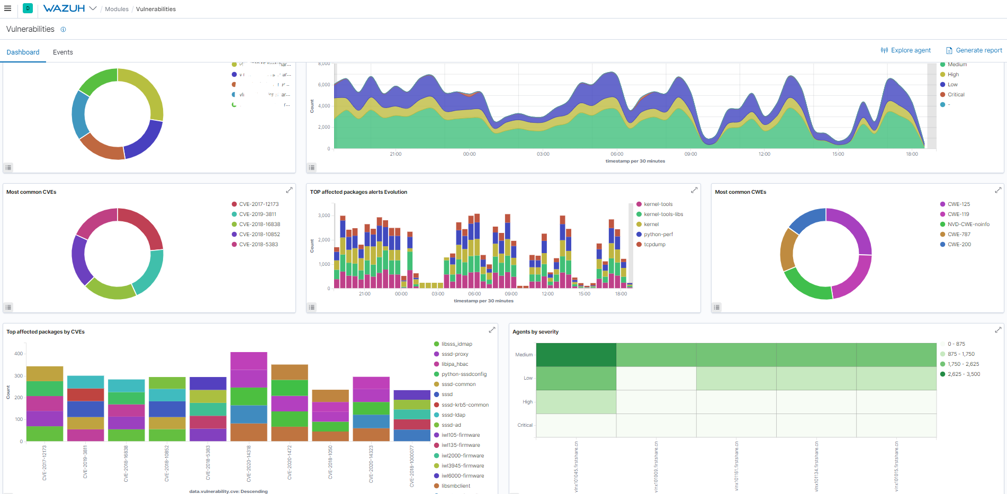1007x494 pixels.
Task: Click Generate report button
Action: coord(974,50)
